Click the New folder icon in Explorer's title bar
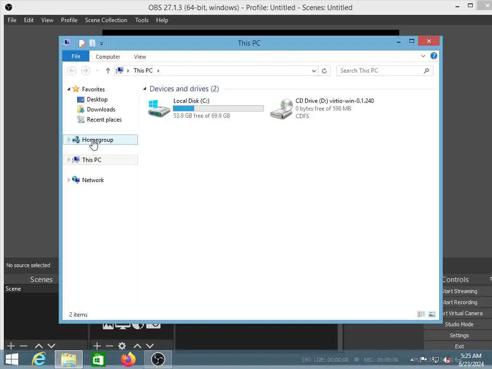Image resolution: width=492 pixels, height=369 pixels. tap(92, 43)
